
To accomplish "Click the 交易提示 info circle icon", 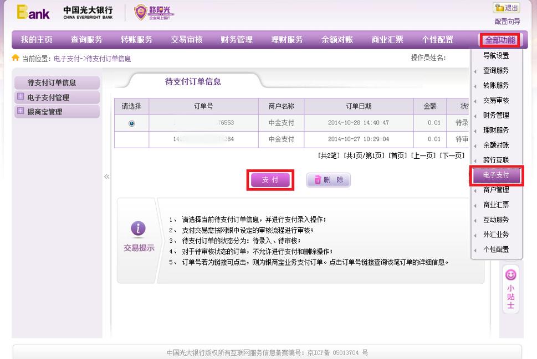I will 137,229.
